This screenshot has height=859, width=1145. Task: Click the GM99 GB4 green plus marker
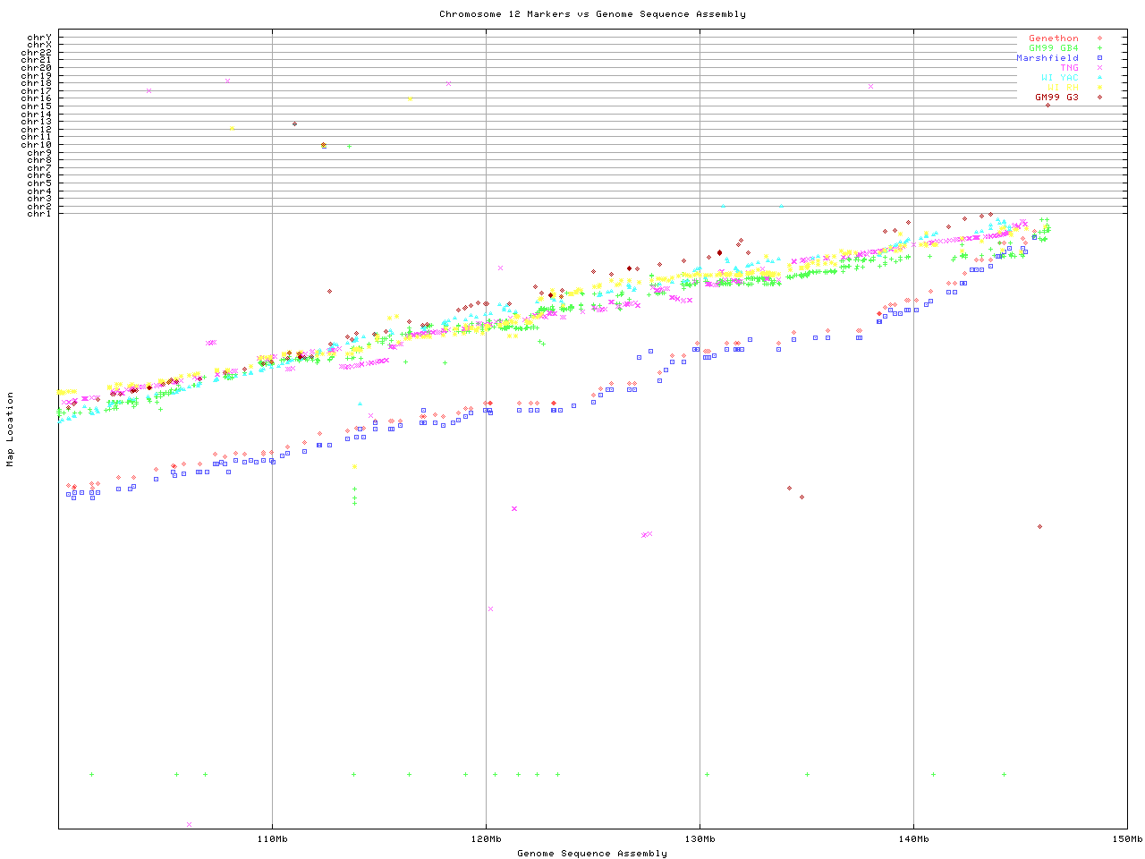point(1099,48)
